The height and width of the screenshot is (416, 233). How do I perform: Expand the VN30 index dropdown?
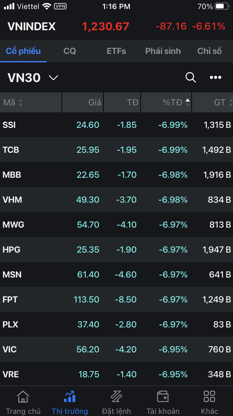click(x=53, y=78)
